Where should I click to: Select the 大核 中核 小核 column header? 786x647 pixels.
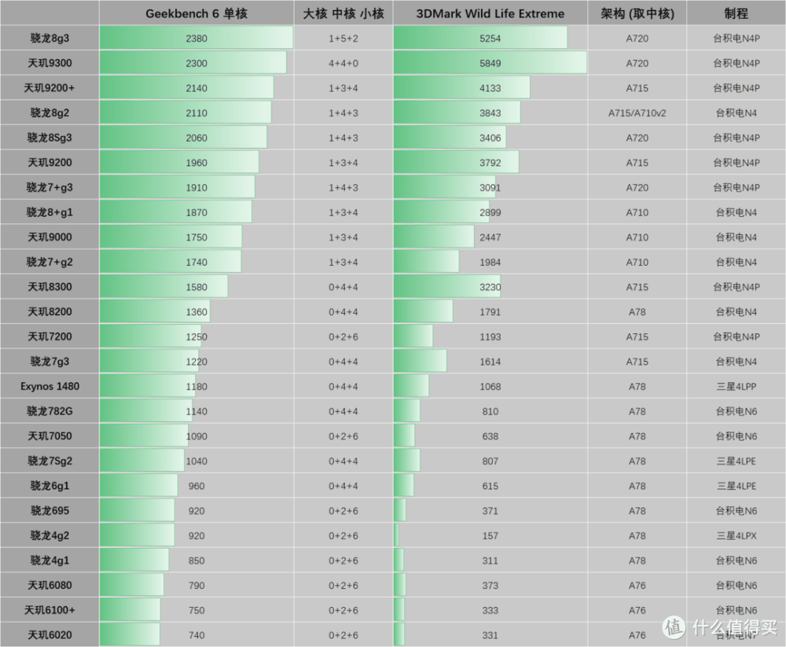click(343, 13)
